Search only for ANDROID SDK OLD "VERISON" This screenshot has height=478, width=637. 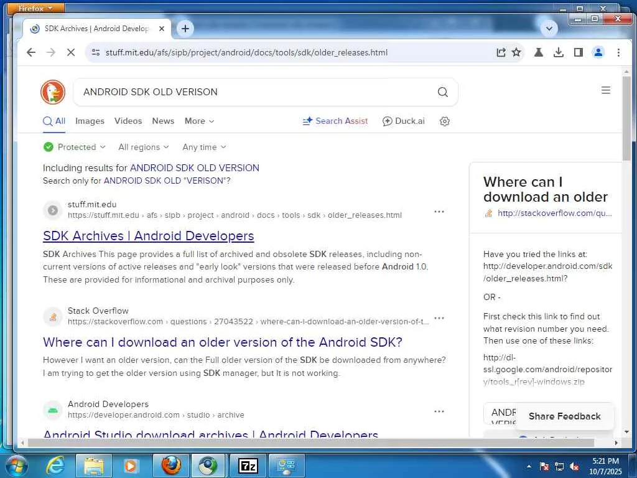pos(167,181)
